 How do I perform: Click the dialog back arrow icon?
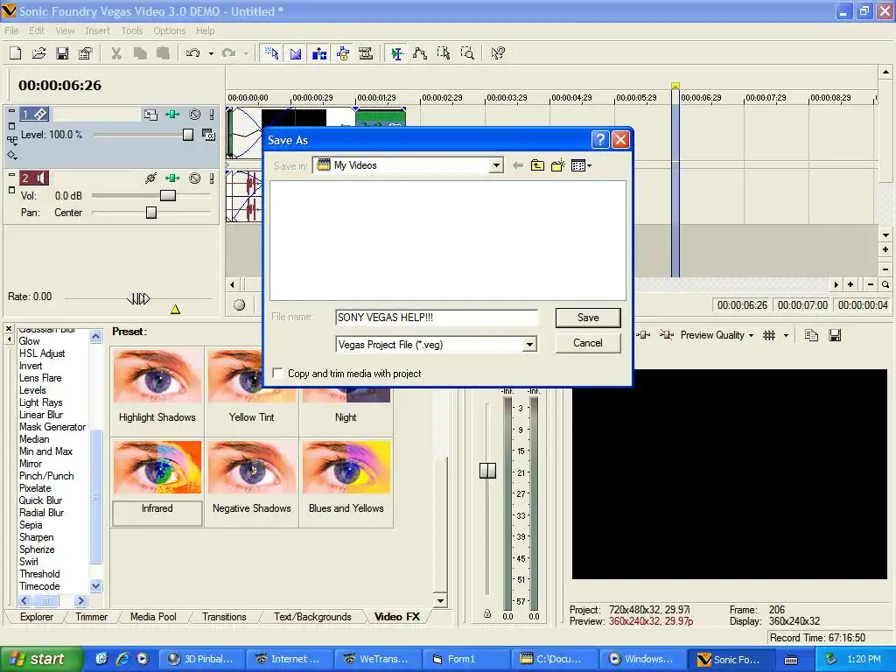pyautogui.click(x=518, y=165)
